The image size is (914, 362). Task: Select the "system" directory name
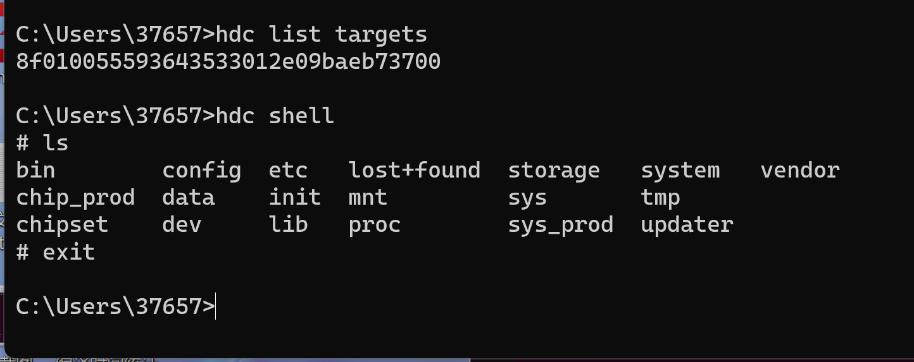point(680,171)
